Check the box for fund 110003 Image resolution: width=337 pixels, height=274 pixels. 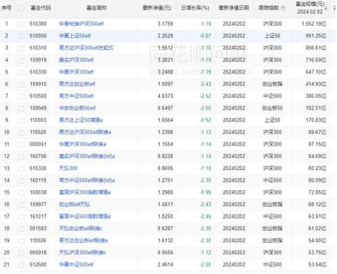coord(22,120)
